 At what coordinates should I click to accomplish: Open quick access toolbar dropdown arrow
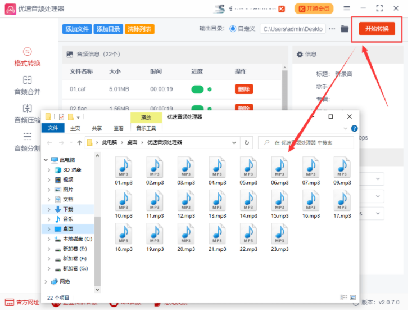coord(78,117)
